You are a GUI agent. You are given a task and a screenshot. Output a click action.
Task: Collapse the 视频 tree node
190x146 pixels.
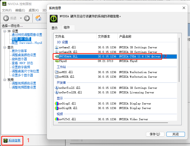(x=5, y=80)
